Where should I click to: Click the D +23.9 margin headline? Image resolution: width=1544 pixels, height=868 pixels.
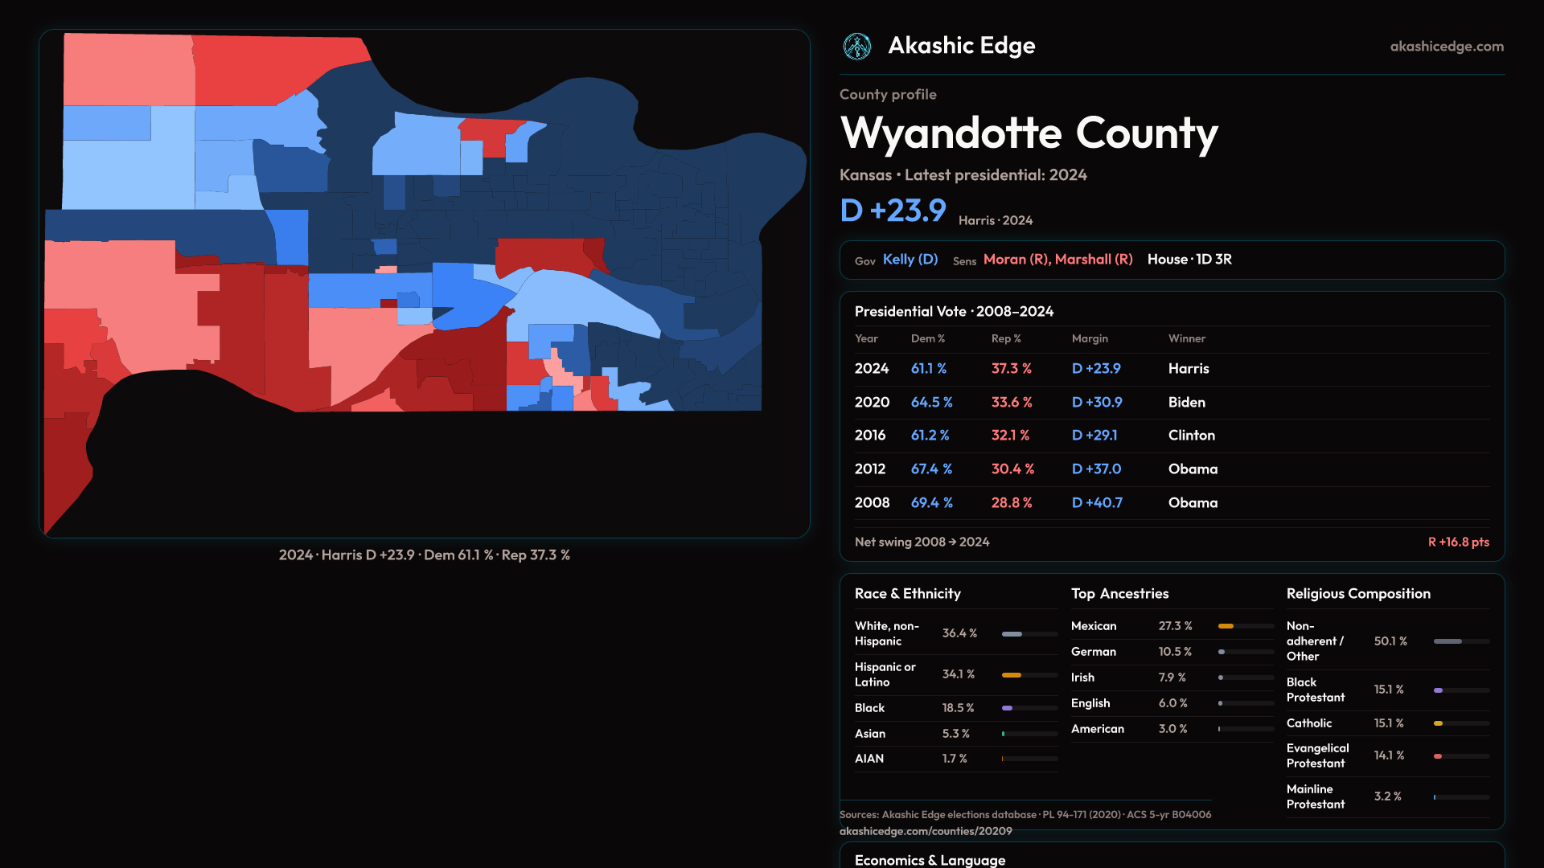coord(893,211)
